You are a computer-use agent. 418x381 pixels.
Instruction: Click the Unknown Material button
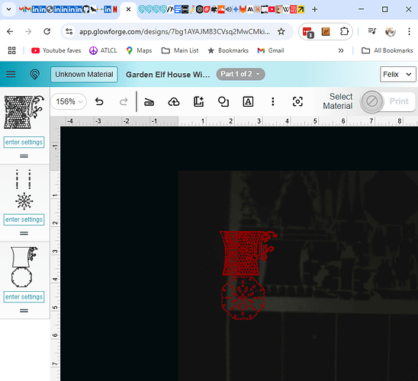click(x=84, y=74)
